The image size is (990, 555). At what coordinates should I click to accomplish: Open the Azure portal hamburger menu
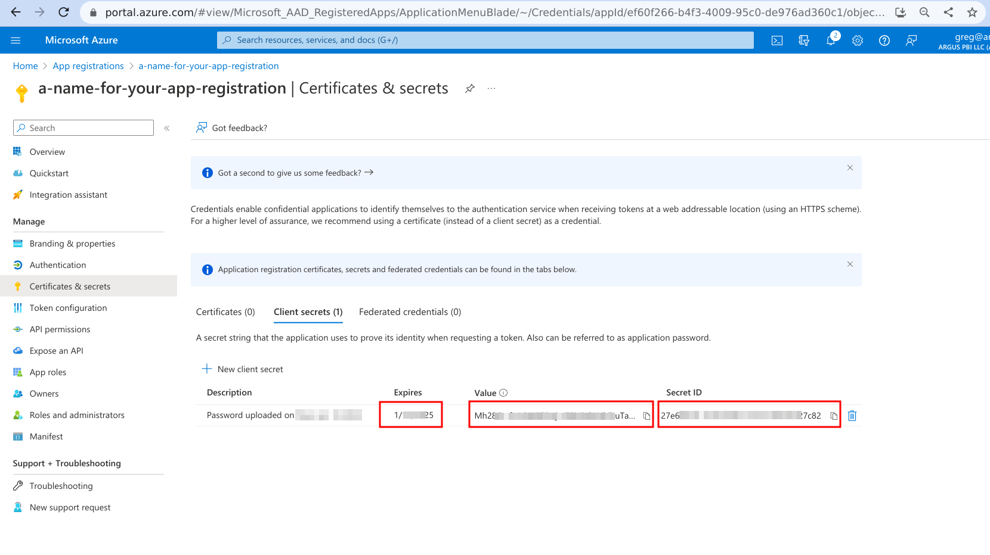[x=16, y=40]
